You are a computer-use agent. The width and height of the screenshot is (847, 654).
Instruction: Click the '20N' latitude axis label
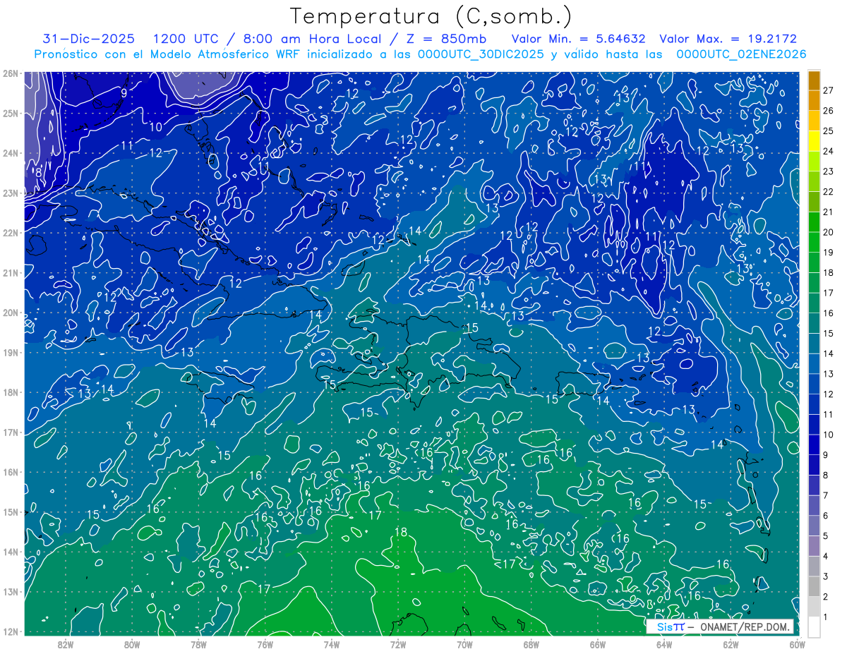[x=10, y=313]
